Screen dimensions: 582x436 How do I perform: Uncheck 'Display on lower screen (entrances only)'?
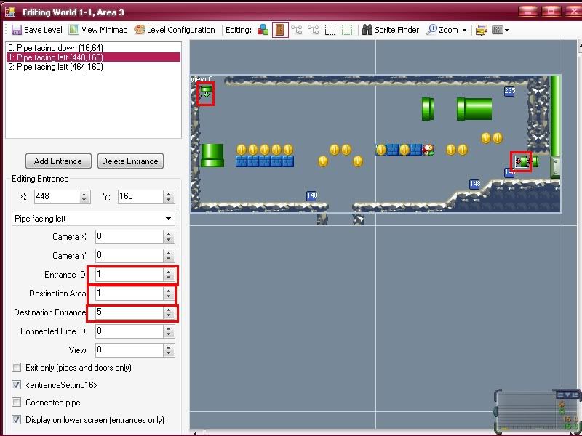click(16, 420)
